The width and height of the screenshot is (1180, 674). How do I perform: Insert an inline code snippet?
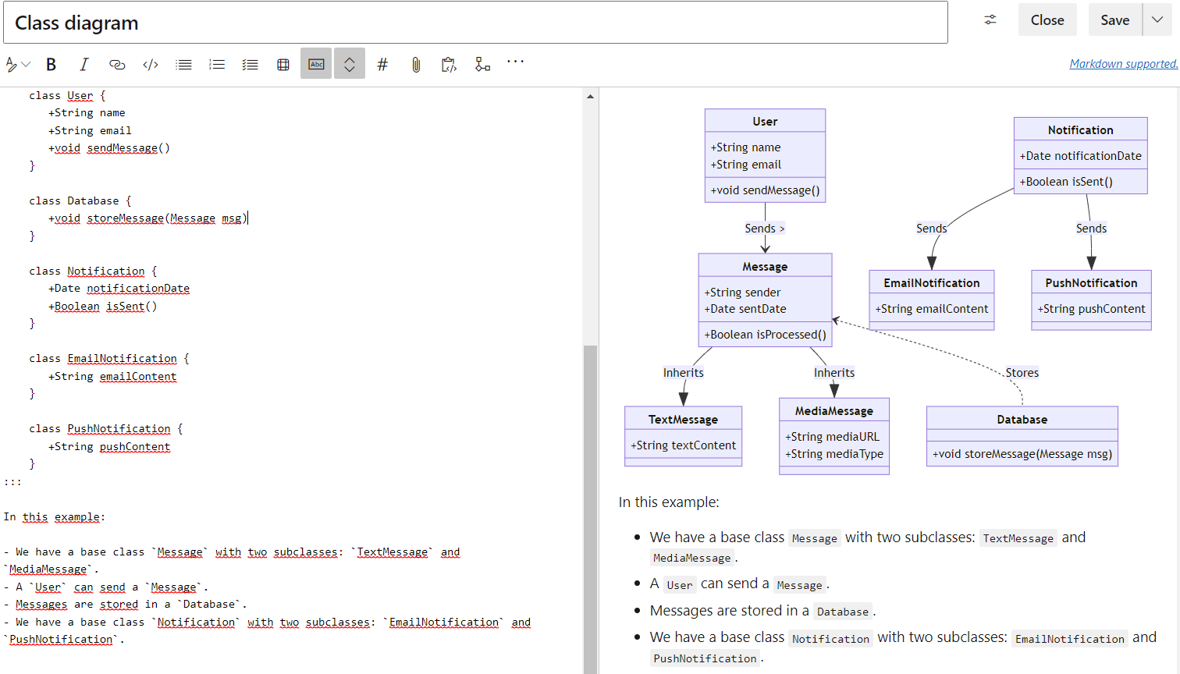[150, 63]
